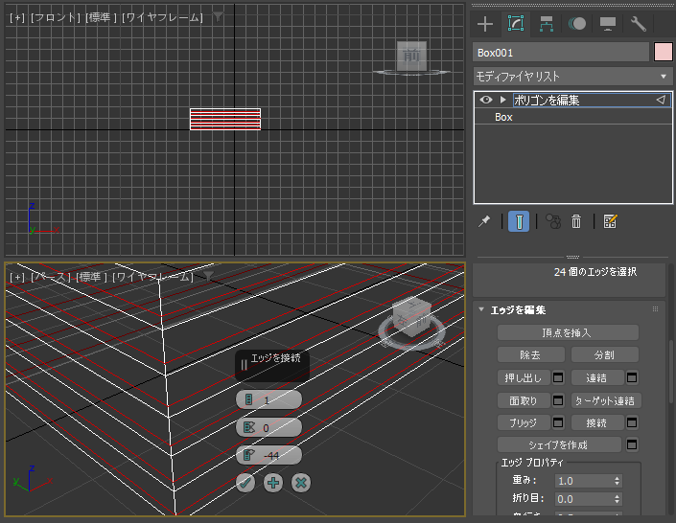This screenshot has height=523, width=676.
Task: Click the 前 ViewCube face in front viewport
Action: [x=411, y=56]
